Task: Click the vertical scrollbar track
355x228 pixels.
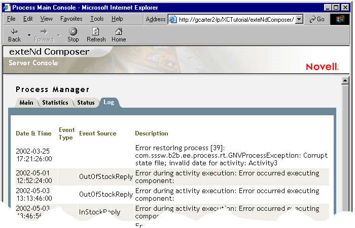Action: point(345,148)
